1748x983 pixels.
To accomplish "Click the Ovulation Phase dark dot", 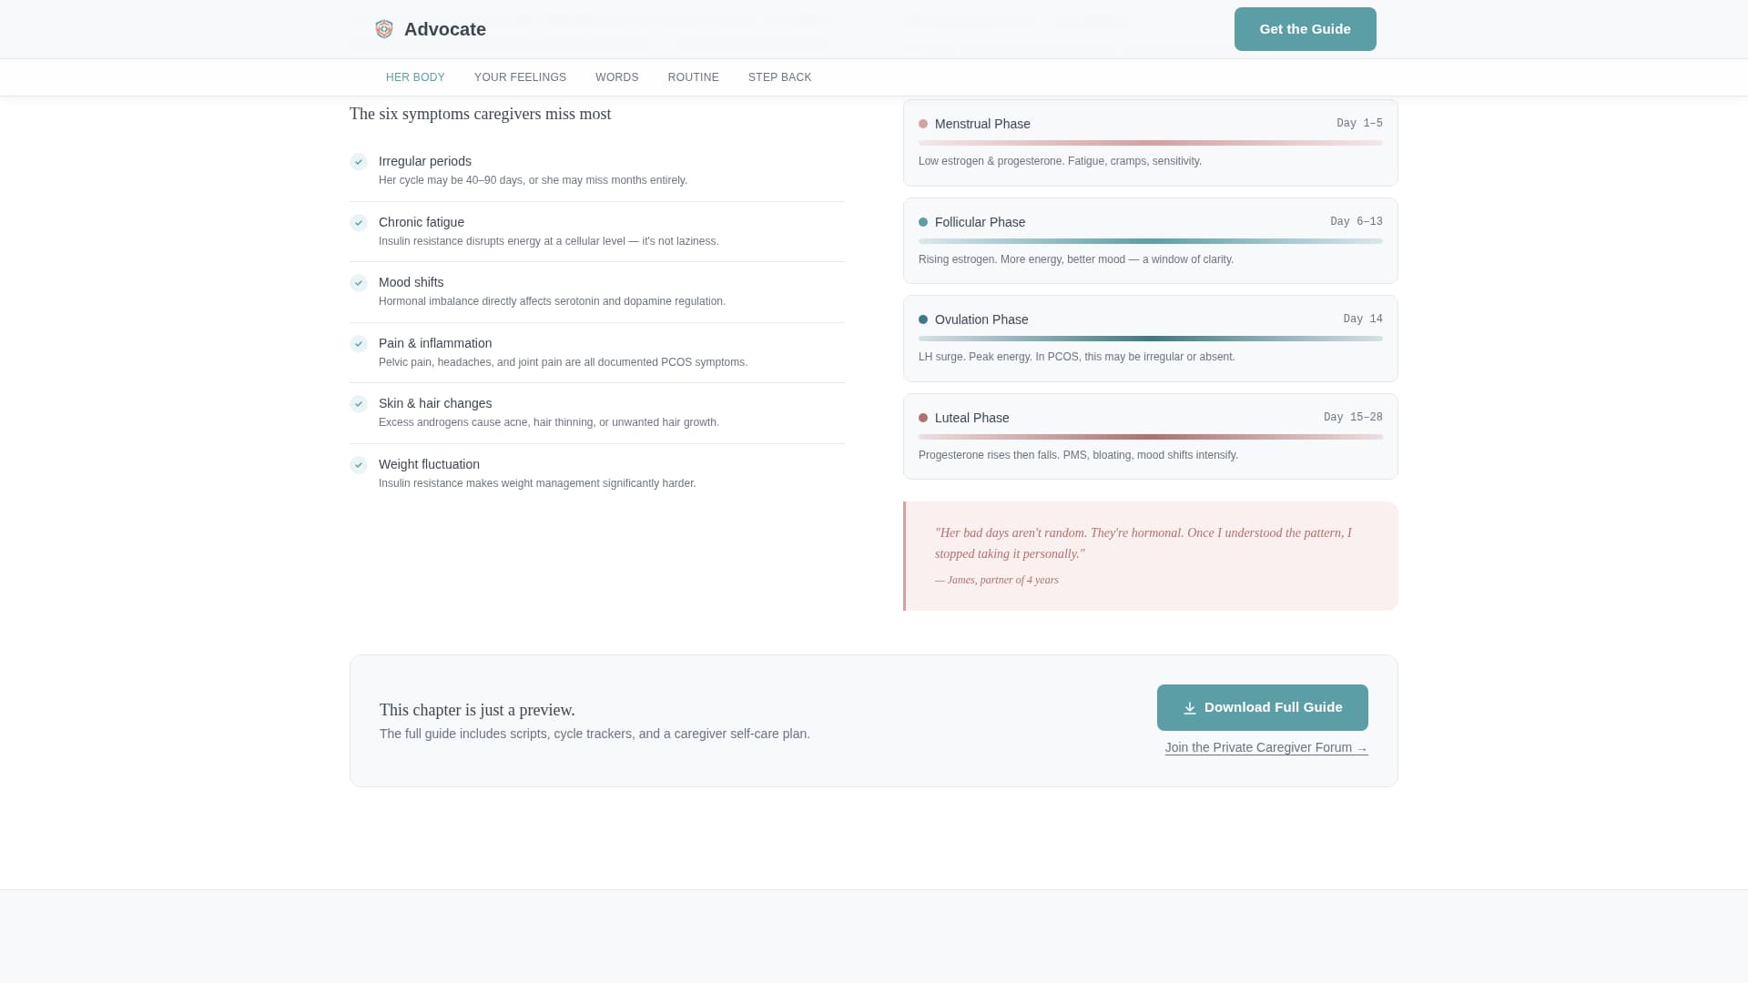I will pyautogui.click(x=923, y=319).
